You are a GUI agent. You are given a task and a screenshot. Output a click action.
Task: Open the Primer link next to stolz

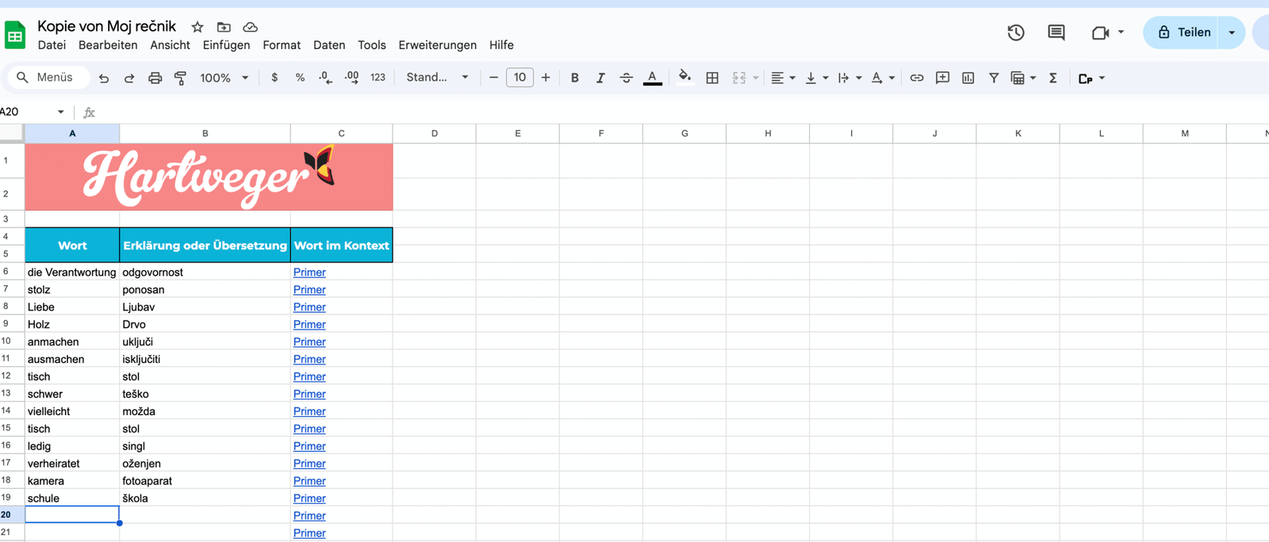tap(309, 290)
